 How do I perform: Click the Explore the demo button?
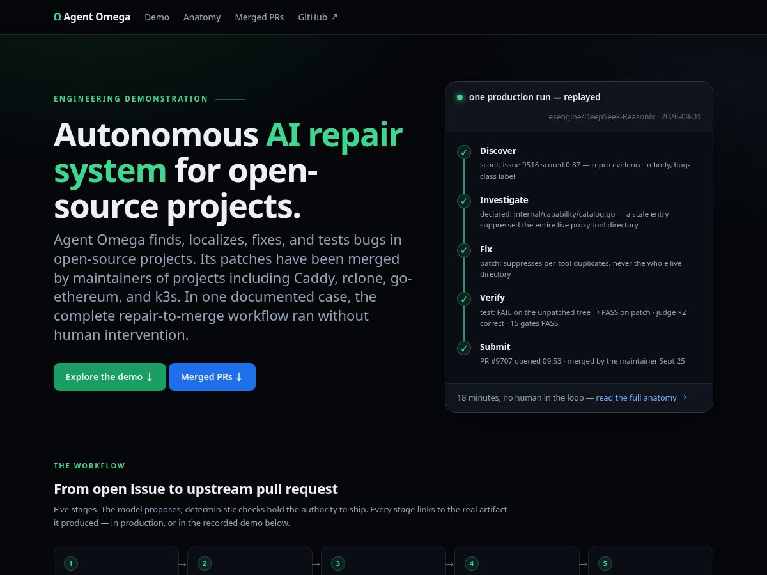tap(110, 377)
